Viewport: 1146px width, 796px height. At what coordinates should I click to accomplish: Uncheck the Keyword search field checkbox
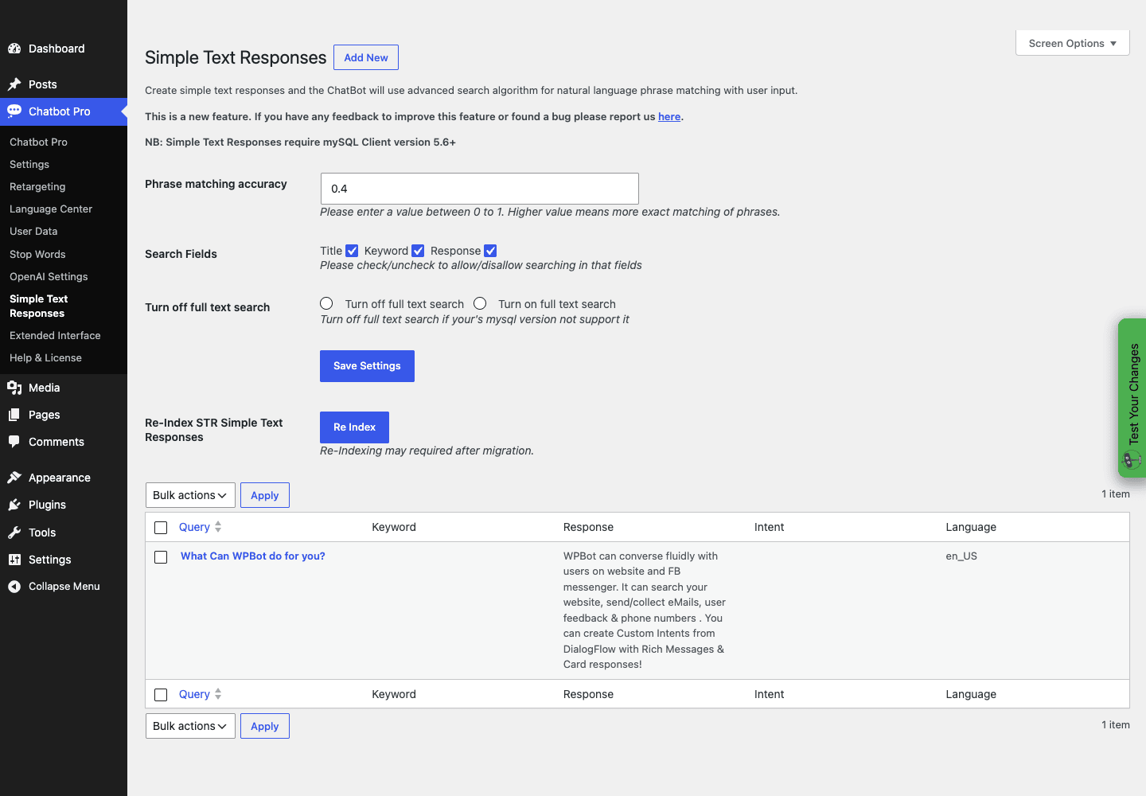[418, 251]
